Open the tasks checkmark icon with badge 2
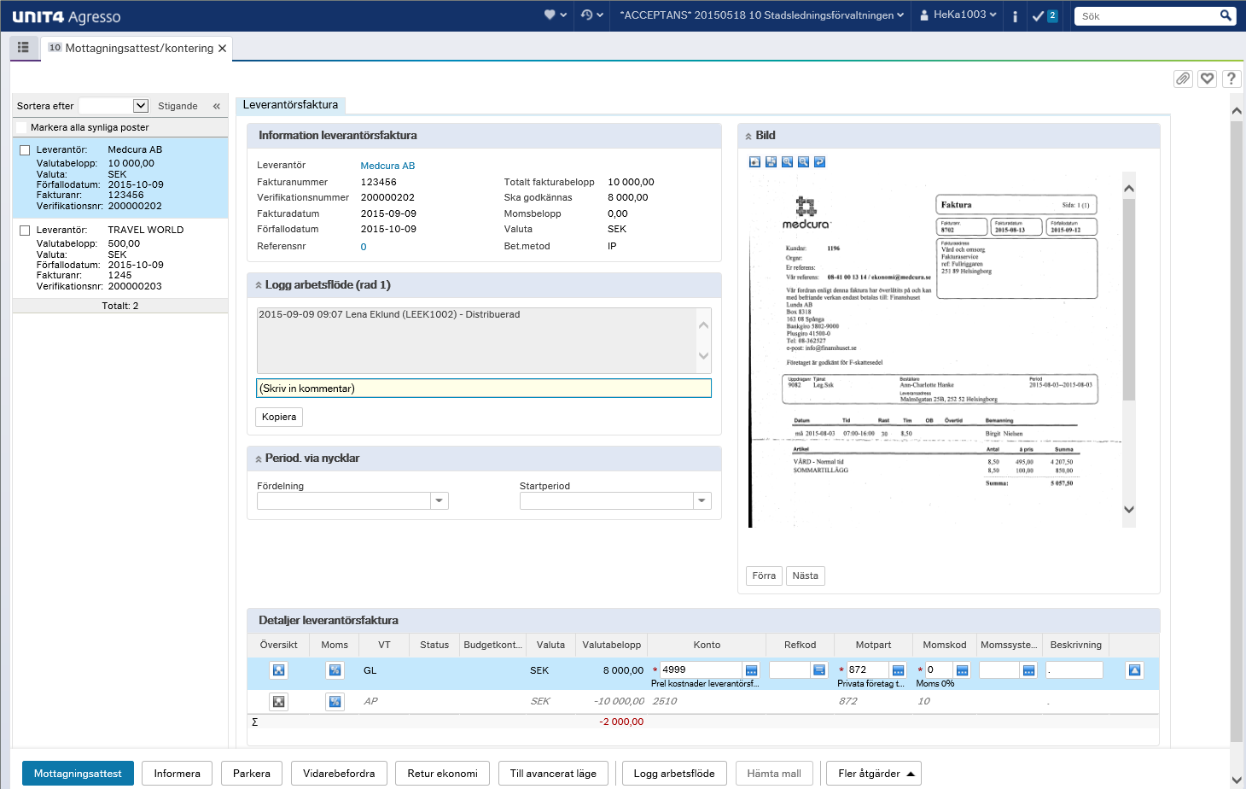This screenshot has height=789, width=1246. [1045, 16]
